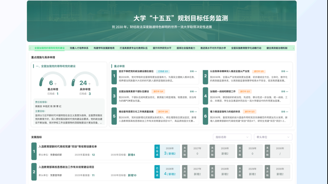Click the 重点举措 gauge showing 6
This screenshot has height=184, width=328.
[53, 79]
